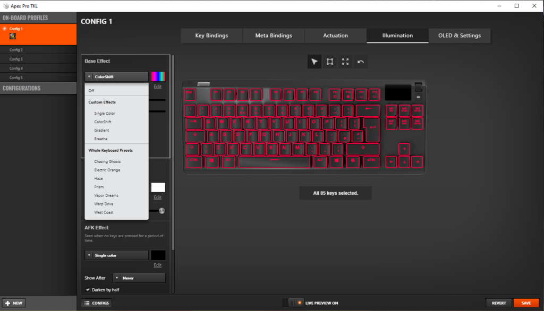
Task: Click the ESC key on the keyboard
Action: pos(190,94)
